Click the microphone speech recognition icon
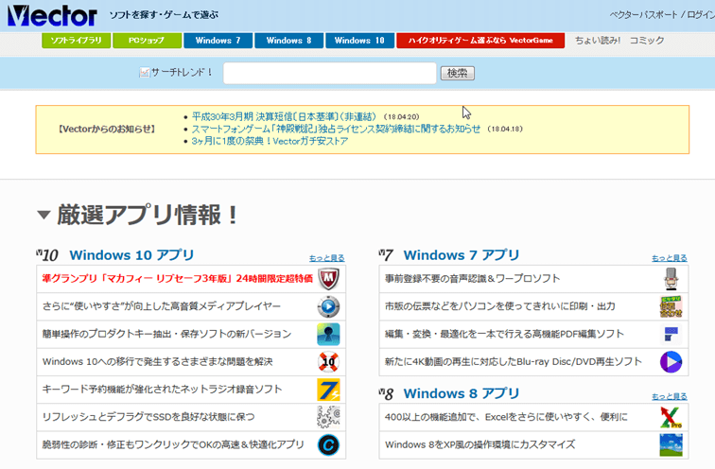This screenshot has width=715, height=469. tap(671, 279)
